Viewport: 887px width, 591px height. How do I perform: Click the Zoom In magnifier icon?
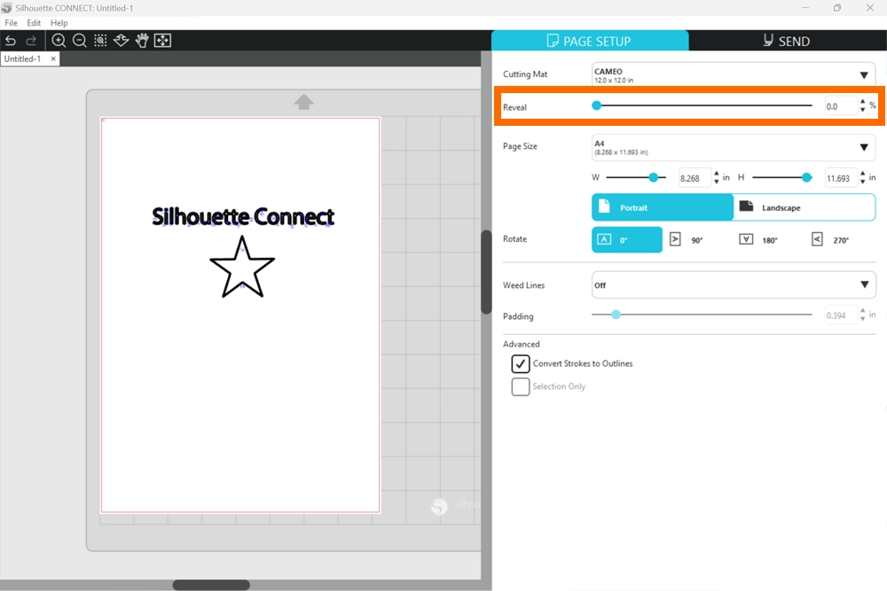[59, 41]
